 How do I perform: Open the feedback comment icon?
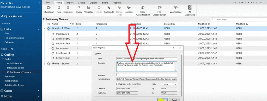pos(261,3)
